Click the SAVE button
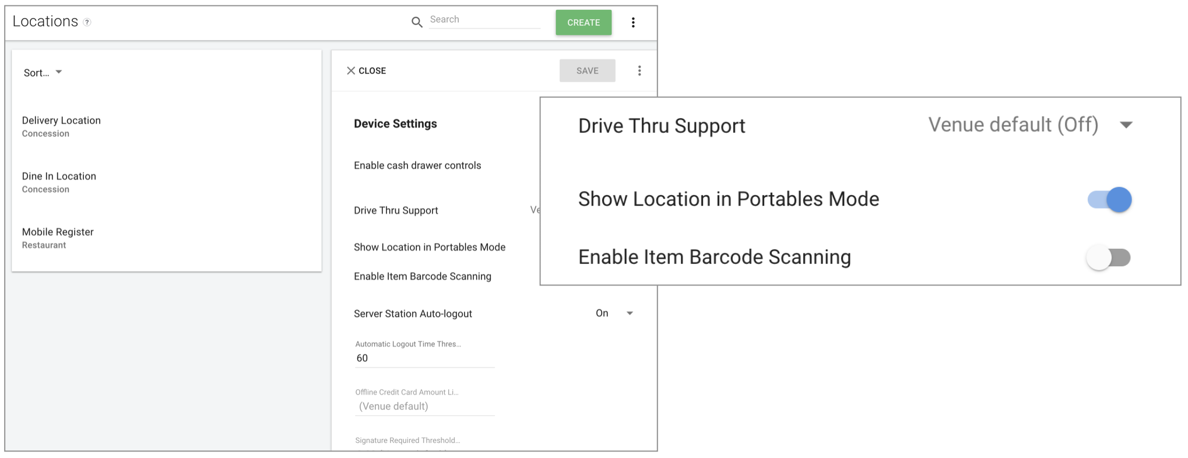 pyautogui.click(x=587, y=71)
